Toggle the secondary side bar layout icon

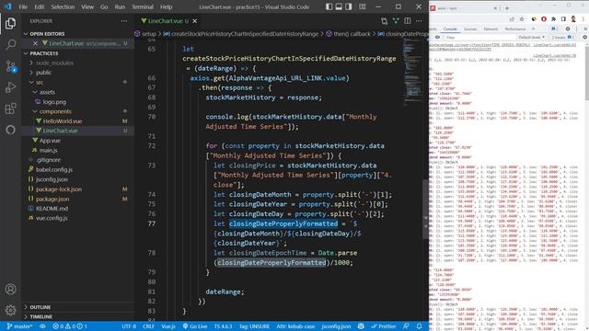click(349, 6)
